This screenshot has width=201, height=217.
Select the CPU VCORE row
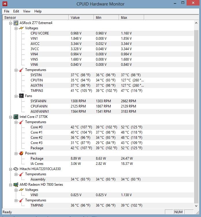[x=112, y=33]
